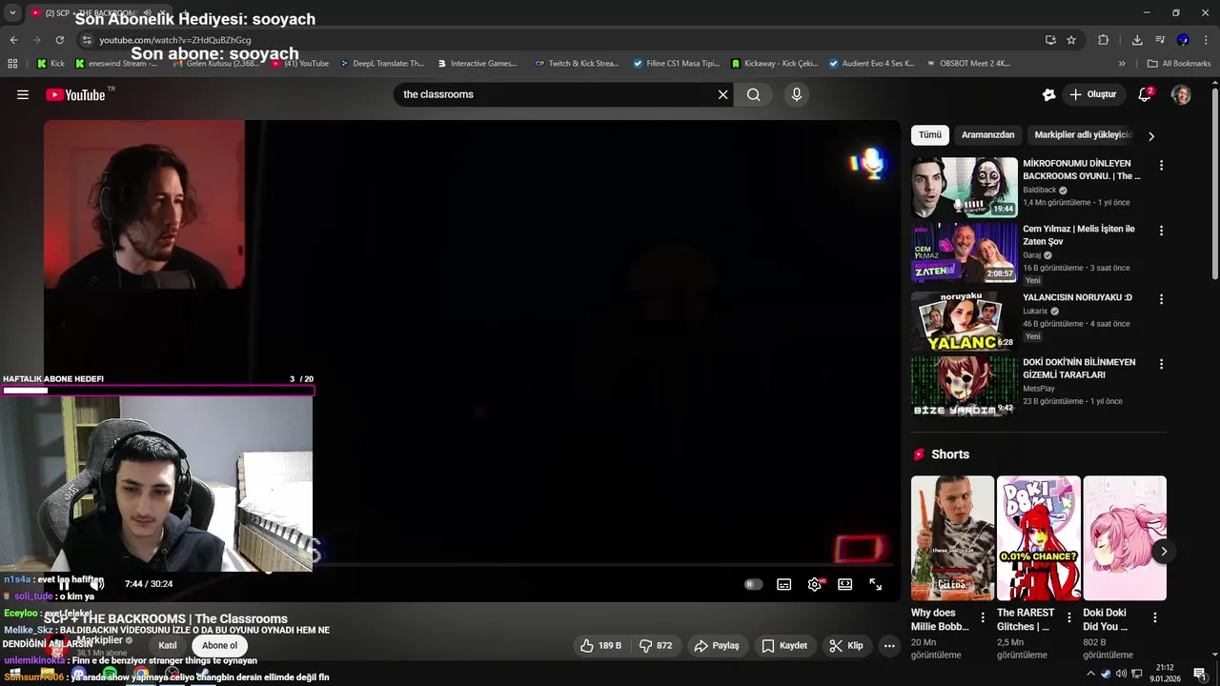Open the YALANCISIN NORUYAKU video thumbnail
Viewport: 1220px width, 686px height.
(x=964, y=320)
